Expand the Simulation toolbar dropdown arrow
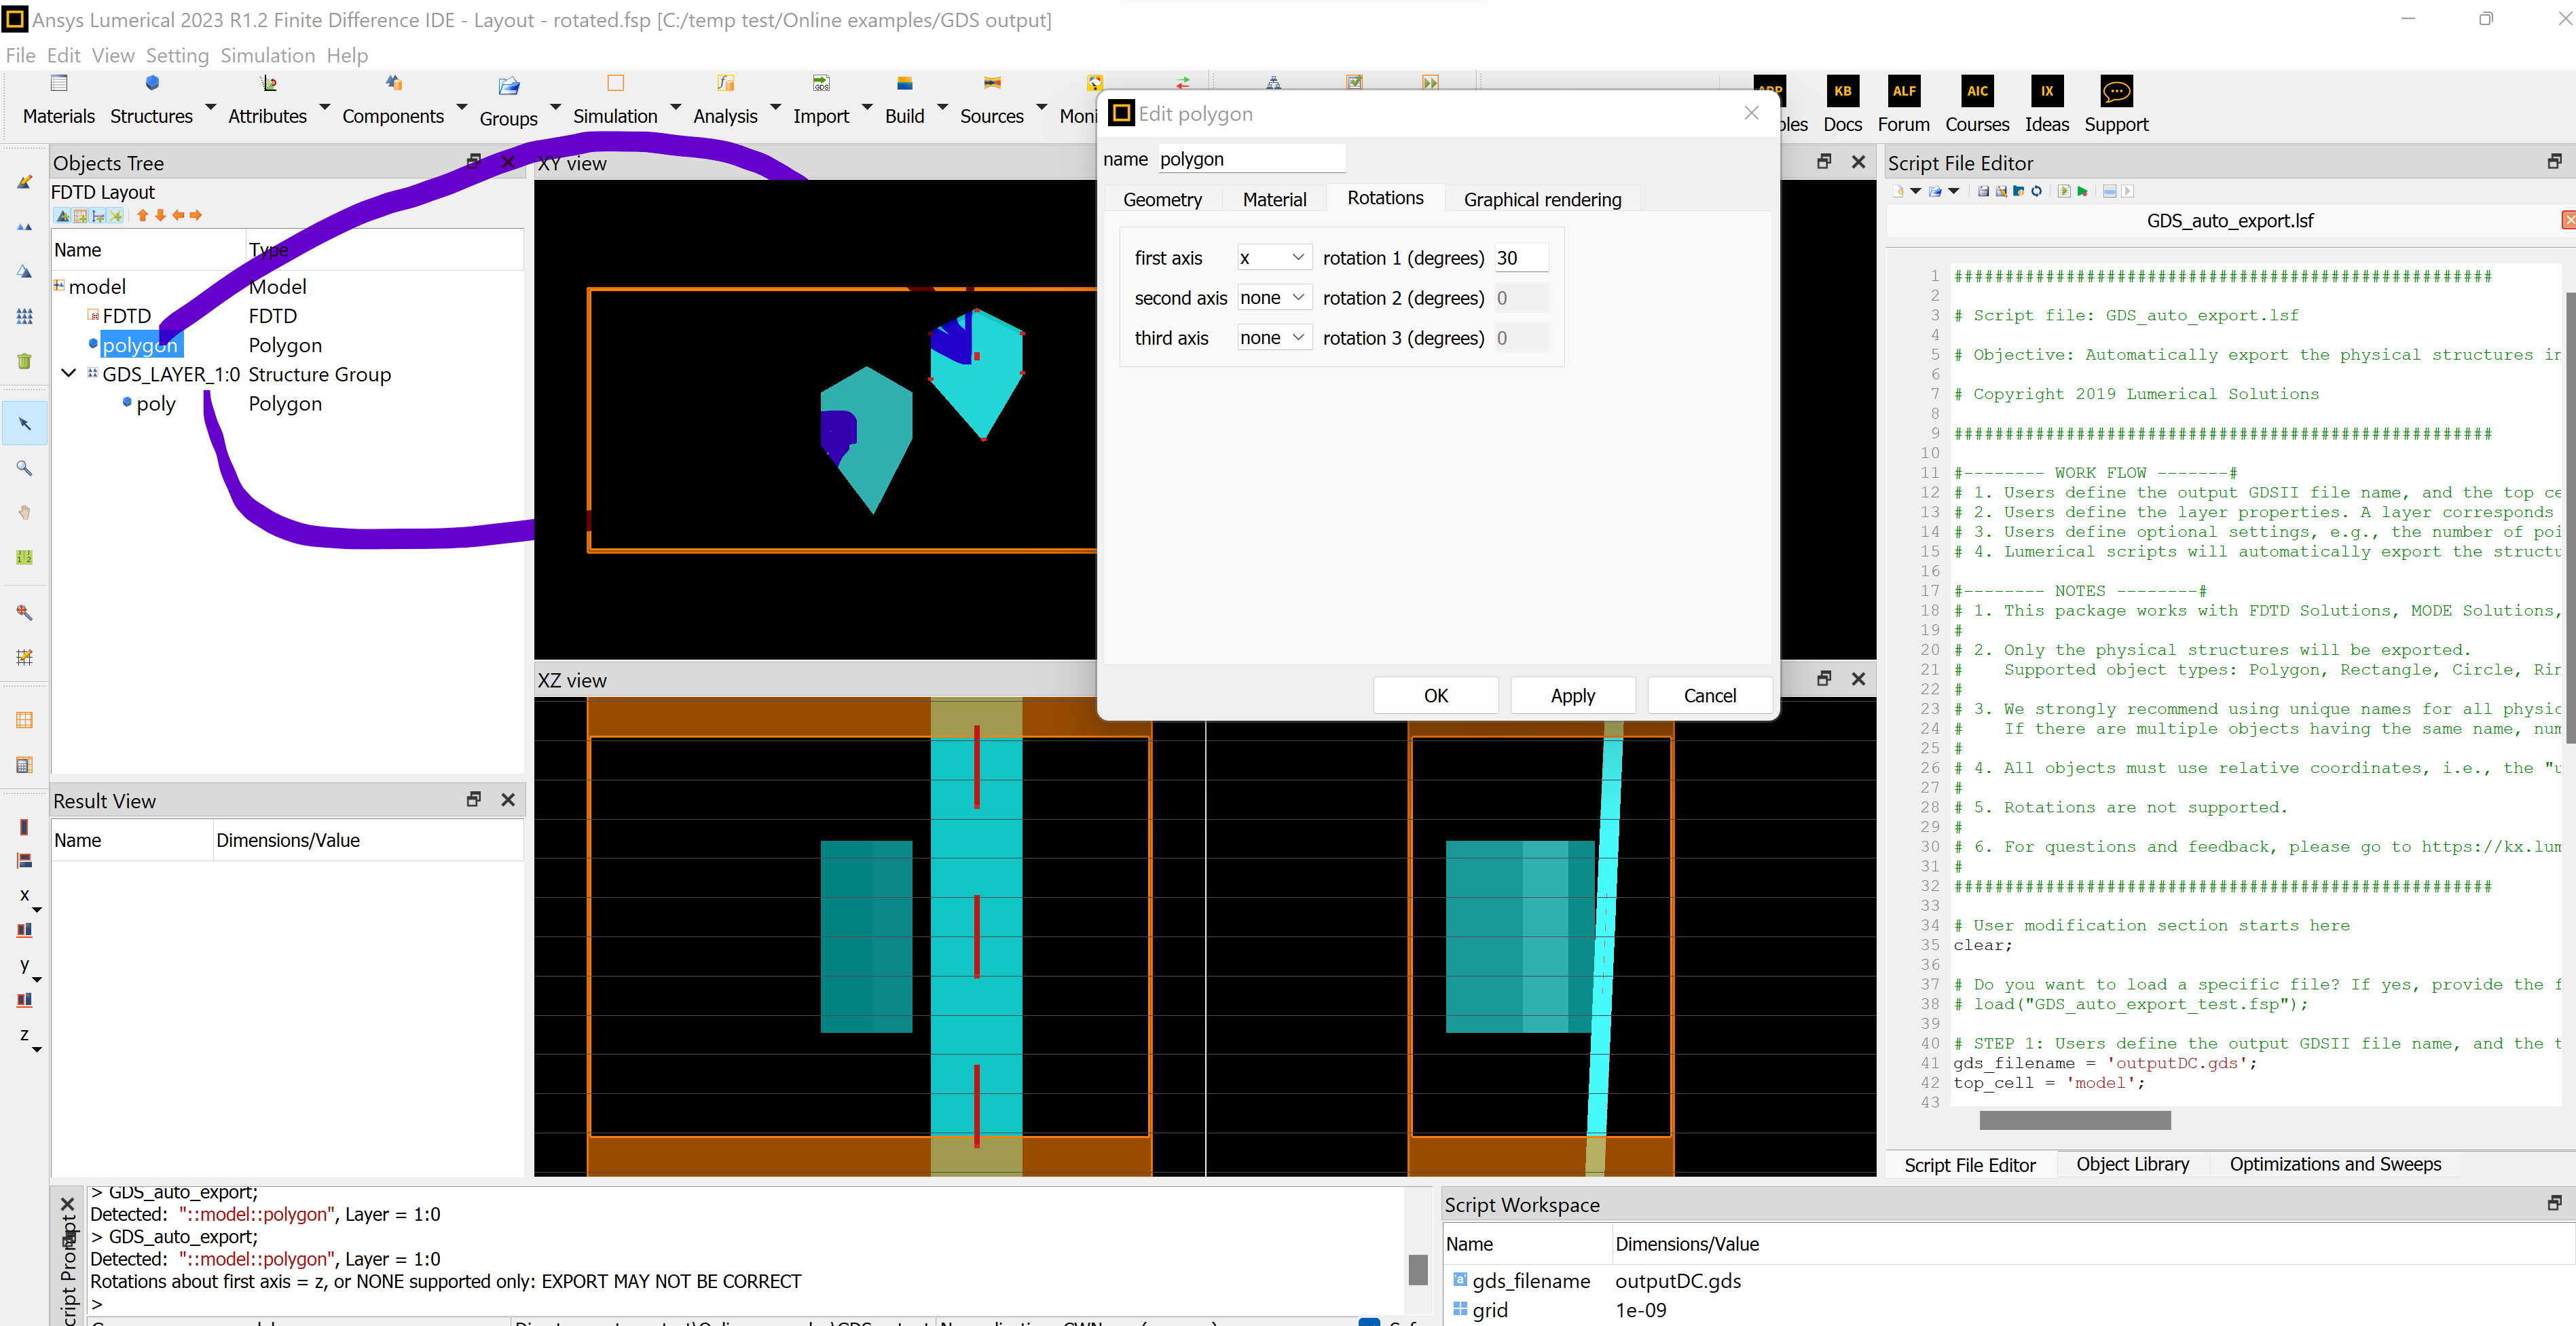2576x1326 pixels. (x=675, y=106)
